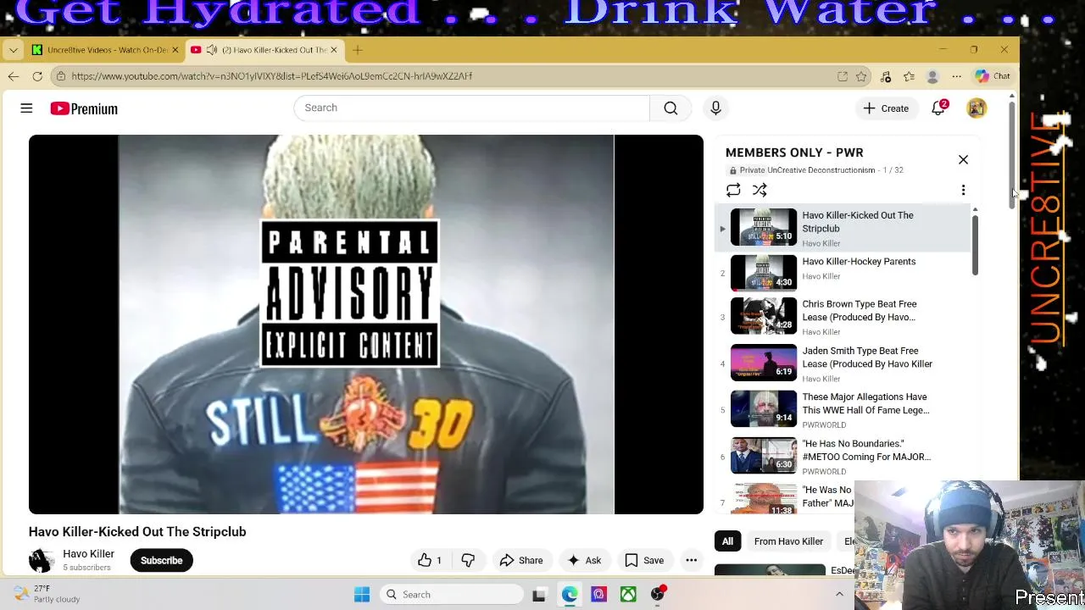Select the All filter chip
This screenshot has width=1085, height=610.
coord(727,541)
